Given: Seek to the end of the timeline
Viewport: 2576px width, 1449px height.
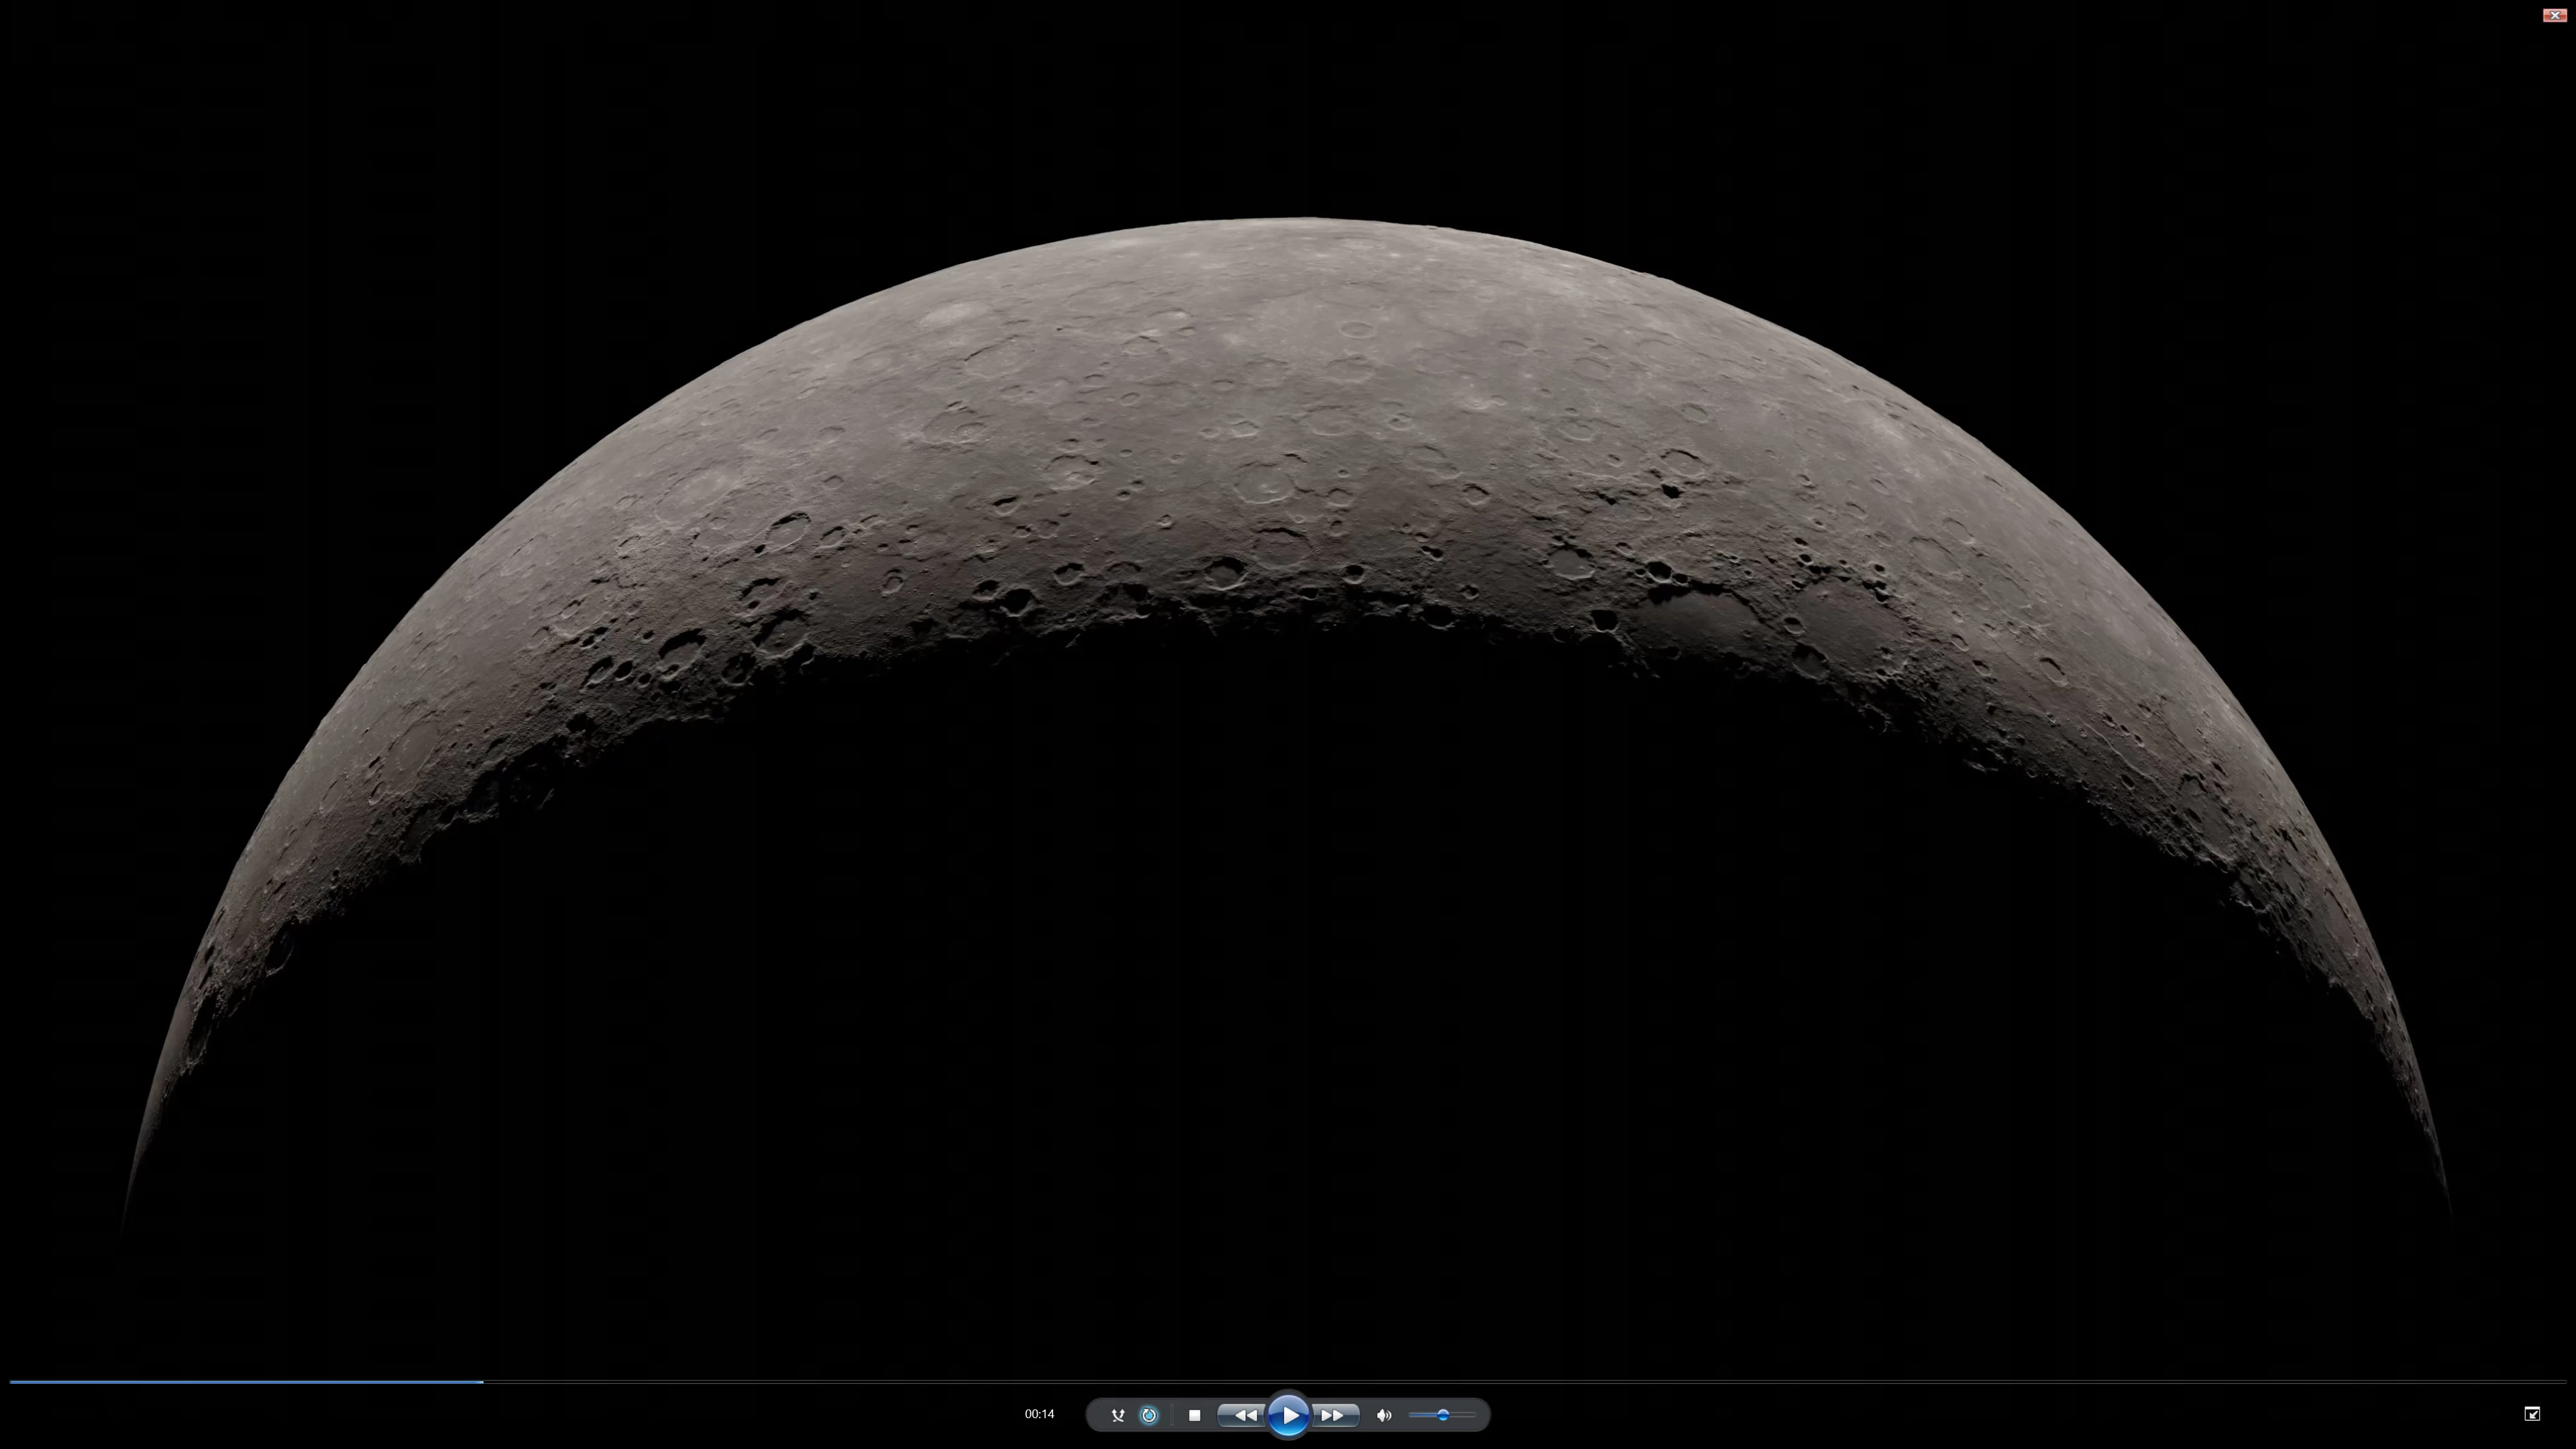Looking at the screenshot, I should 2564,1382.
